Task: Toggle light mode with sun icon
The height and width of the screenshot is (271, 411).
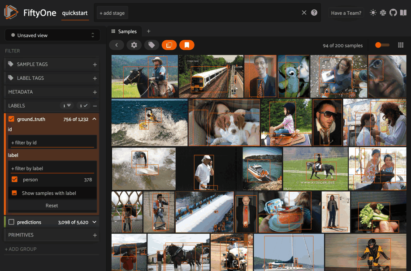Action: [x=373, y=13]
